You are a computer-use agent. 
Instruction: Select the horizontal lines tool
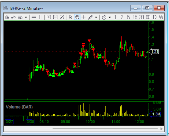[x=34, y=17]
